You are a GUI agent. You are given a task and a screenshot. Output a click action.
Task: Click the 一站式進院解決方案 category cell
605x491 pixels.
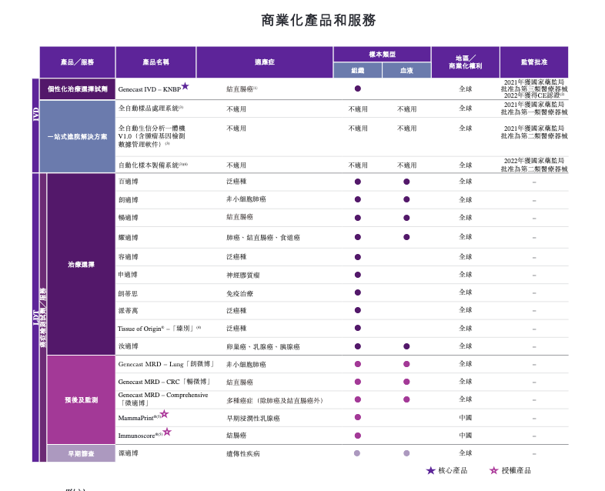coord(77,136)
